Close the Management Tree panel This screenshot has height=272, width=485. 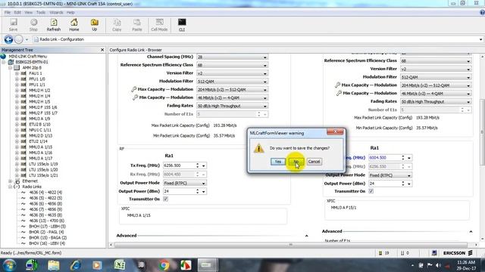pos(102,50)
